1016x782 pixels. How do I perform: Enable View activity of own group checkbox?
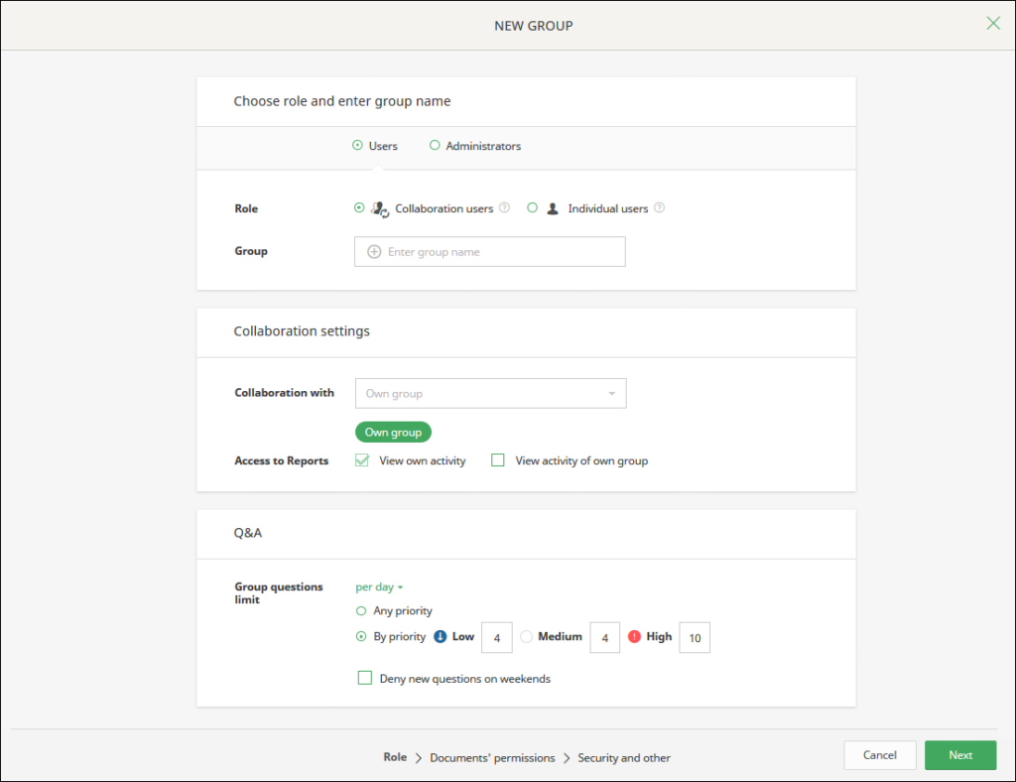(498, 460)
